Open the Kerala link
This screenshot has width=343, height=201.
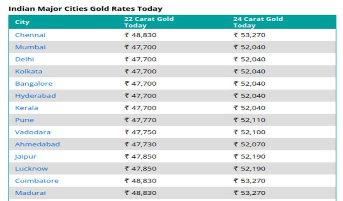coord(27,108)
